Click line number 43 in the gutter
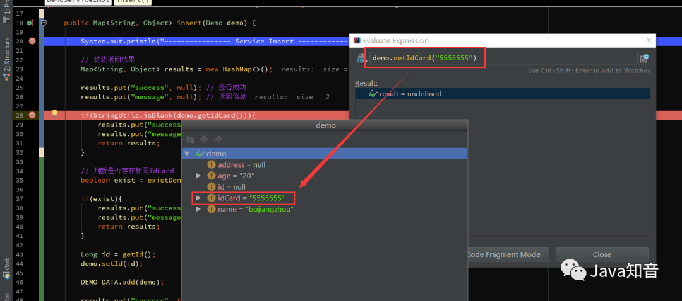 click(x=20, y=254)
